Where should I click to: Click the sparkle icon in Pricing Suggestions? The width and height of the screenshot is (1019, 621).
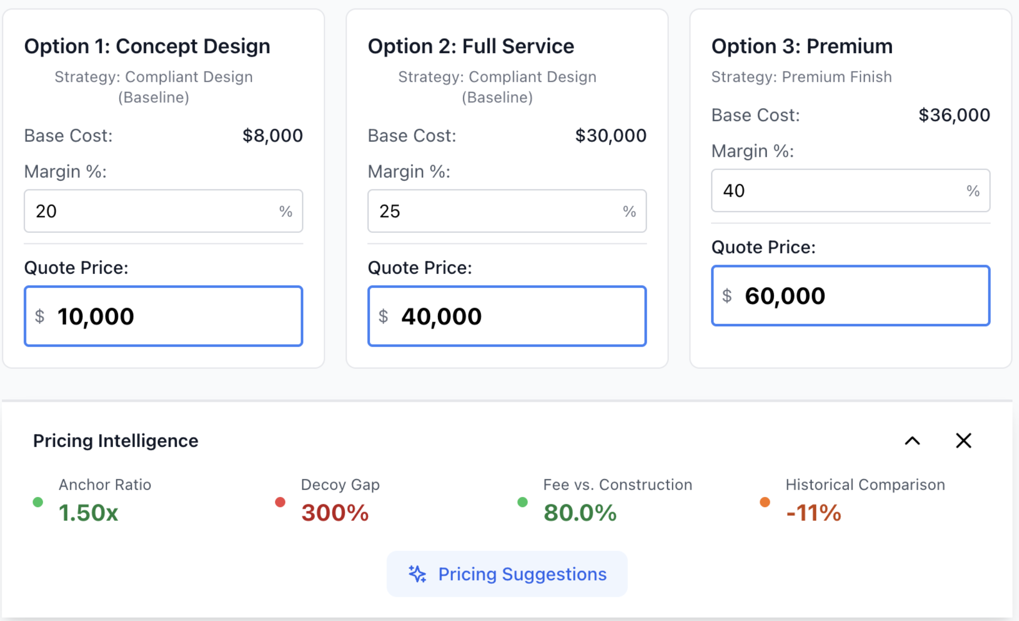point(417,574)
